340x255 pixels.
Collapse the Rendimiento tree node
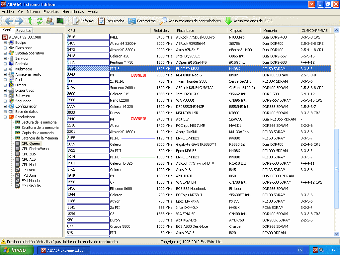click(5, 117)
